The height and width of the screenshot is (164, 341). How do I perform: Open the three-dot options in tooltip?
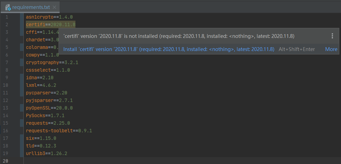click(x=332, y=36)
